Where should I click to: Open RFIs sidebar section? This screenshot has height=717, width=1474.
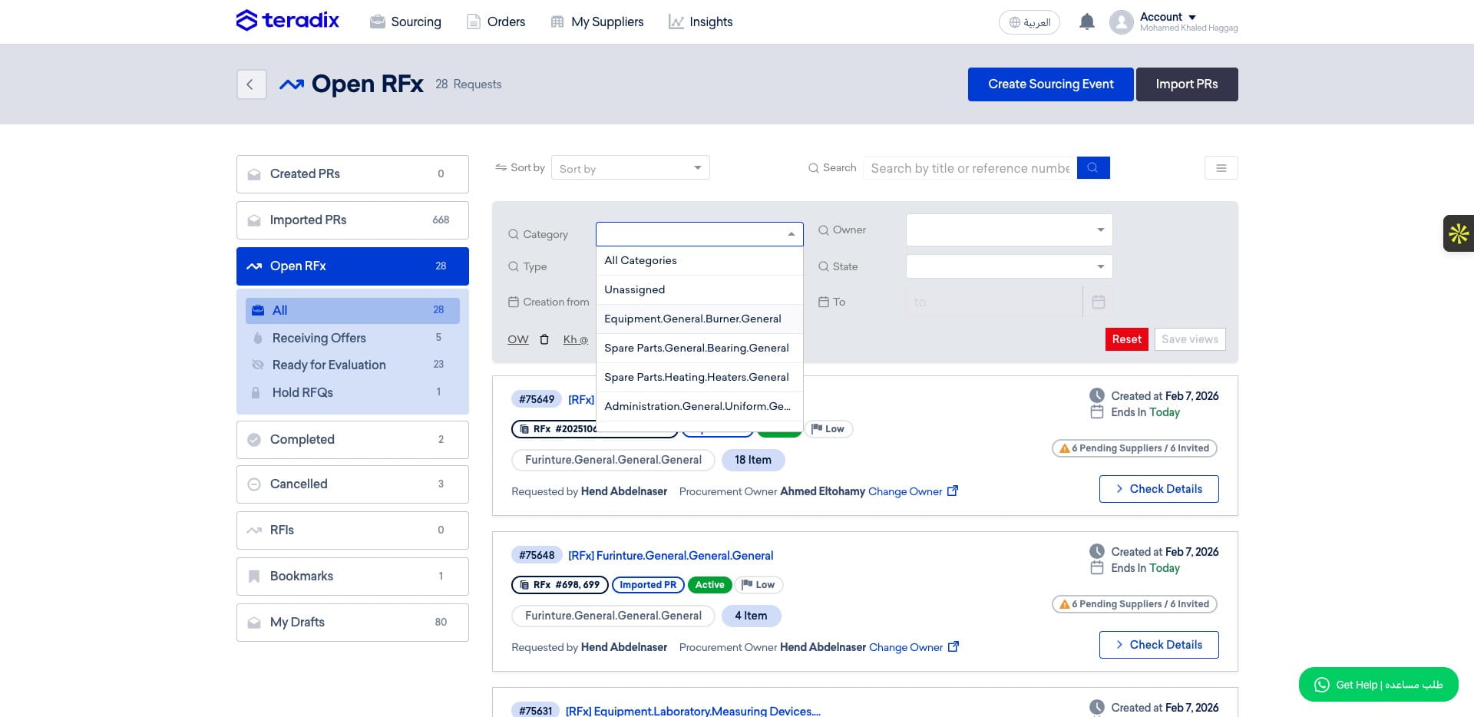352,530
